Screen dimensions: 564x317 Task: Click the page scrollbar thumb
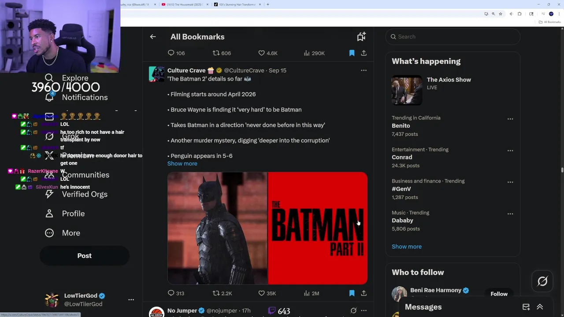click(x=562, y=170)
